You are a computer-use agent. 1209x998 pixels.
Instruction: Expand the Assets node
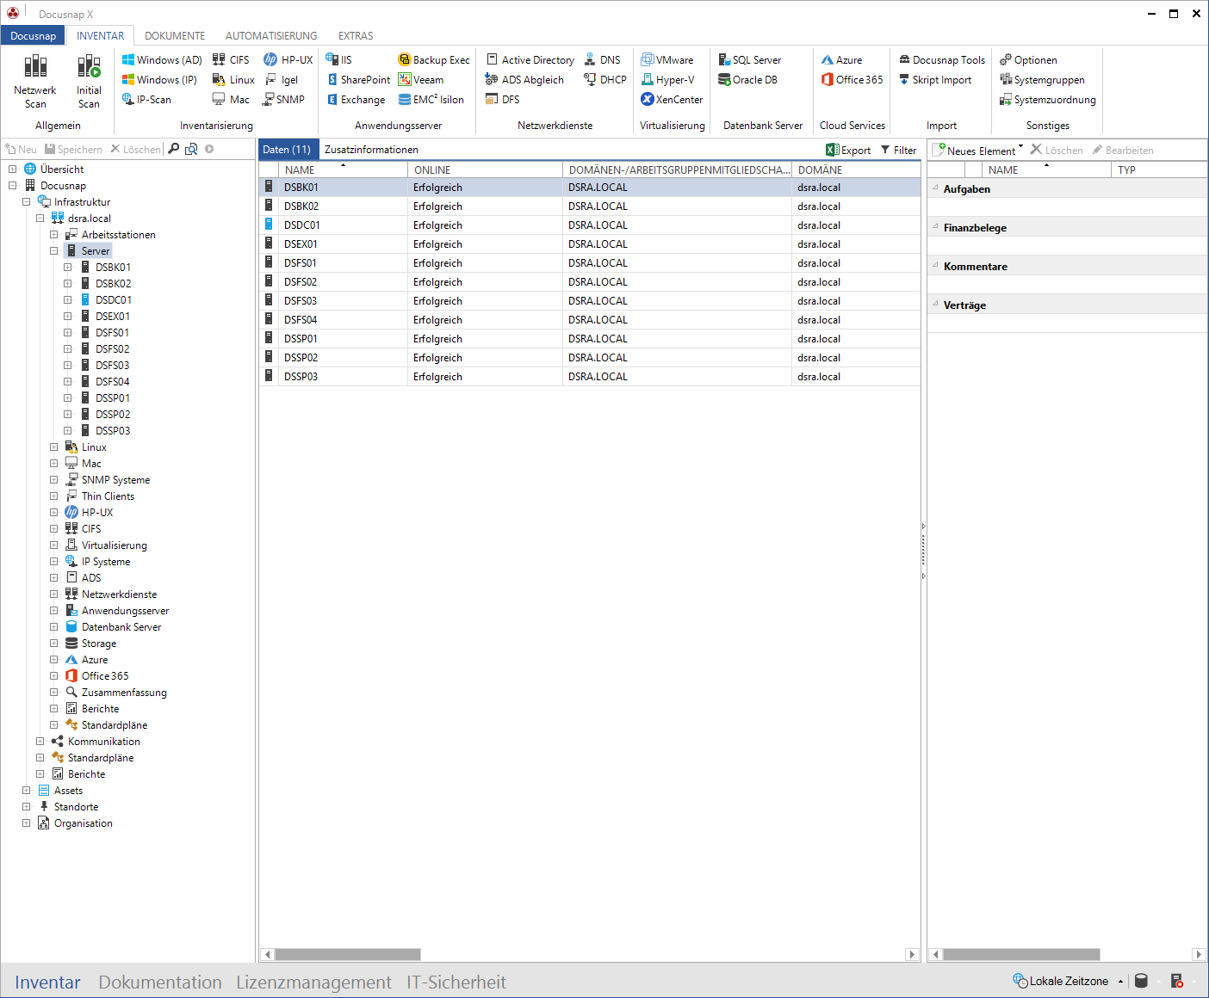click(x=26, y=791)
